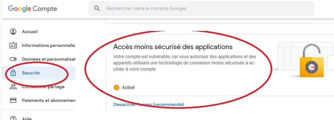The image size is (334, 120).
Task: Select the Accueil profile icon
Action: pos(13,32)
